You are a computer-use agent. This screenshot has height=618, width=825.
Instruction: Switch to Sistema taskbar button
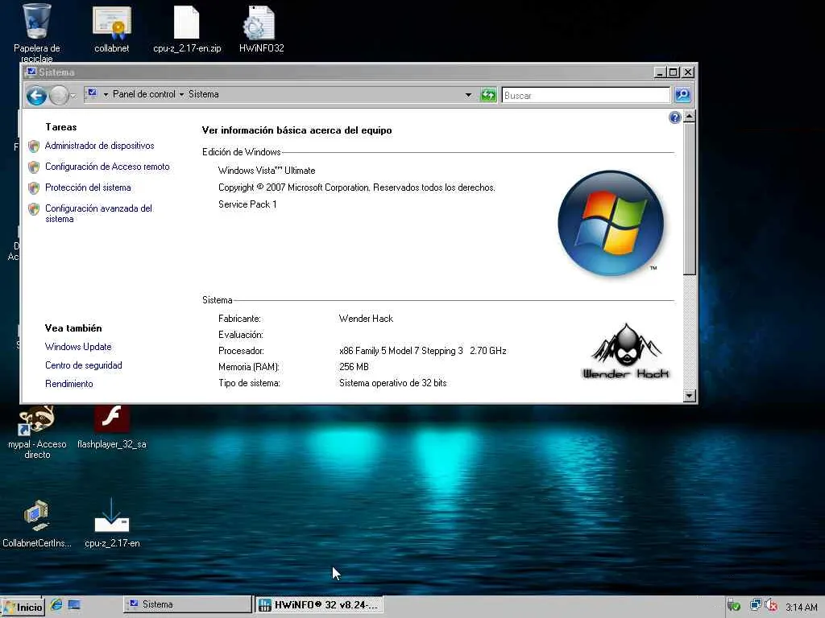tap(188, 604)
